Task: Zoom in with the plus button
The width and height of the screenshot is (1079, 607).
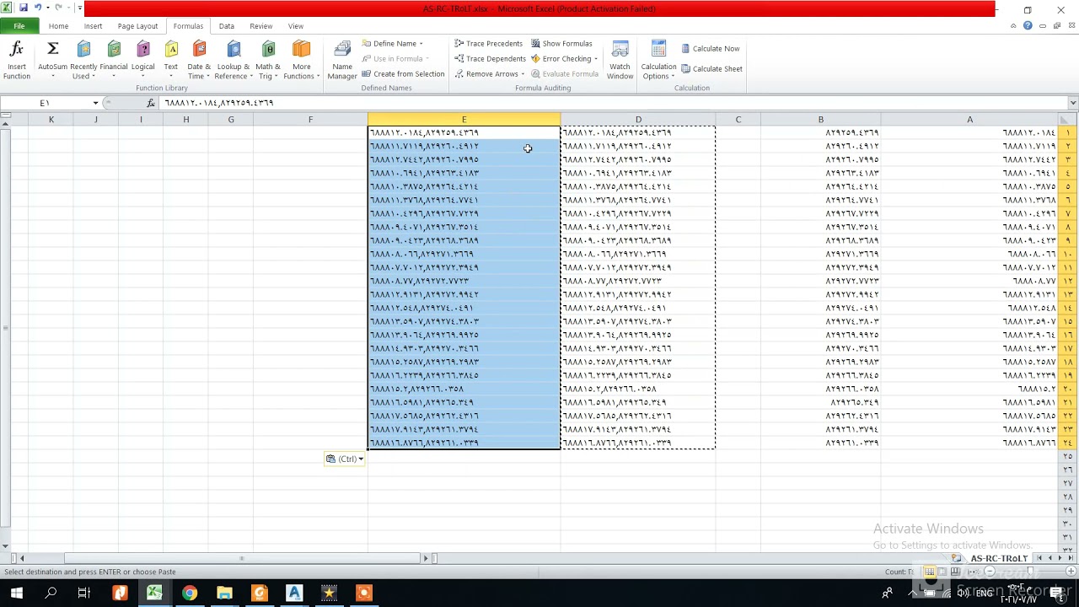Action: [x=1071, y=572]
